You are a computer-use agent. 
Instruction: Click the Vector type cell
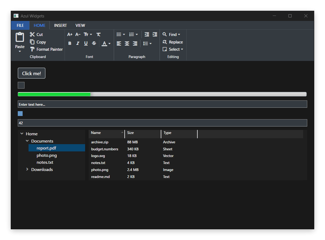pyautogui.click(x=168, y=156)
